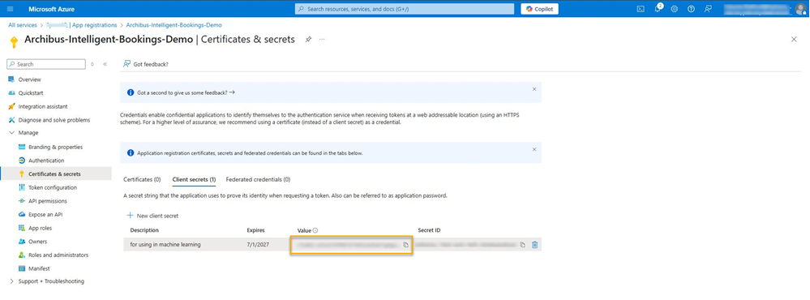
Task: Open the notifications bell
Action: [x=658, y=9]
